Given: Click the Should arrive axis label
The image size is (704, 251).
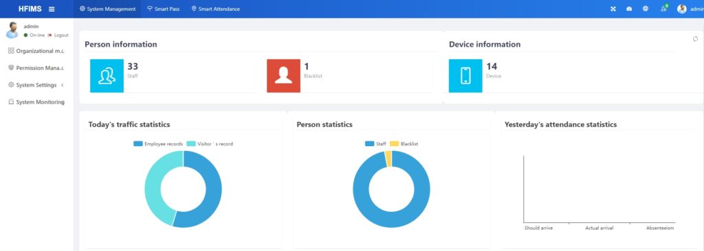Looking at the screenshot, I should [538, 228].
